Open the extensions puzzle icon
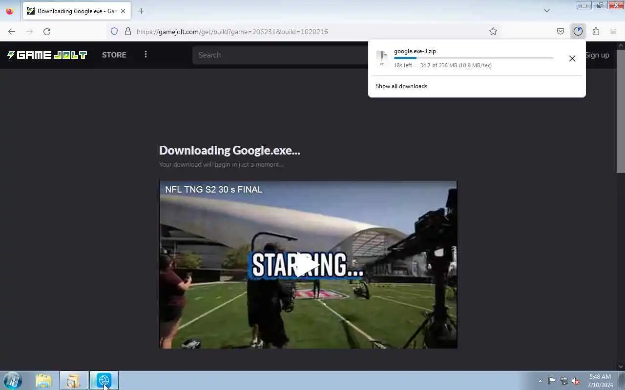This screenshot has height=390, width=625. (x=596, y=31)
